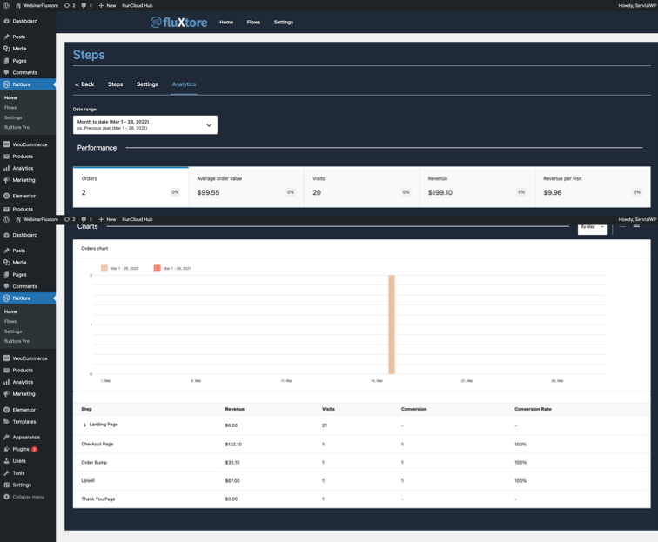Go to Users in the admin sidebar
Image resolution: width=658 pixels, height=542 pixels.
[x=19, y=461]
